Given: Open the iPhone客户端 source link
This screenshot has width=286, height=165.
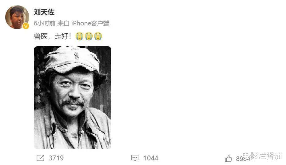Looking at the screenshot, I should tap(90, 23).
